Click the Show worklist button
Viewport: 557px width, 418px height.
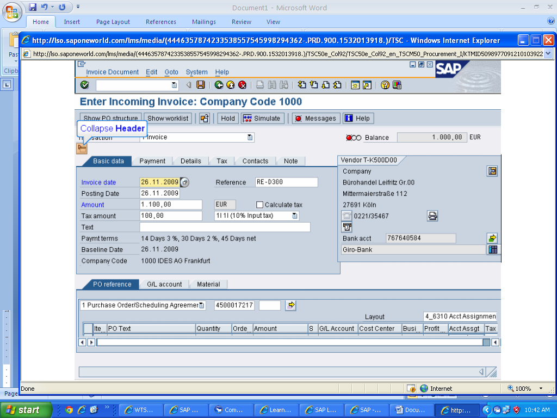[x=168, y=118]
